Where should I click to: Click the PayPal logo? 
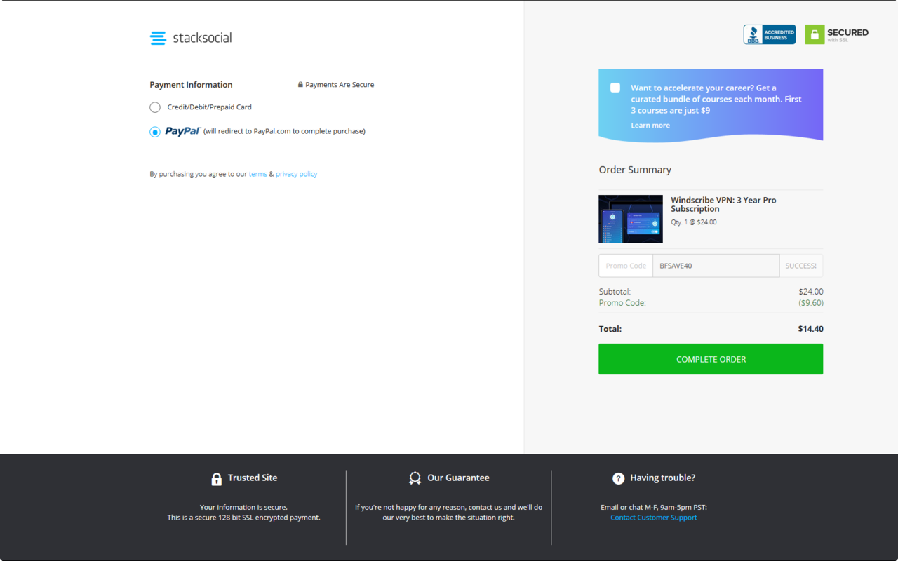(x=183, y=131)
